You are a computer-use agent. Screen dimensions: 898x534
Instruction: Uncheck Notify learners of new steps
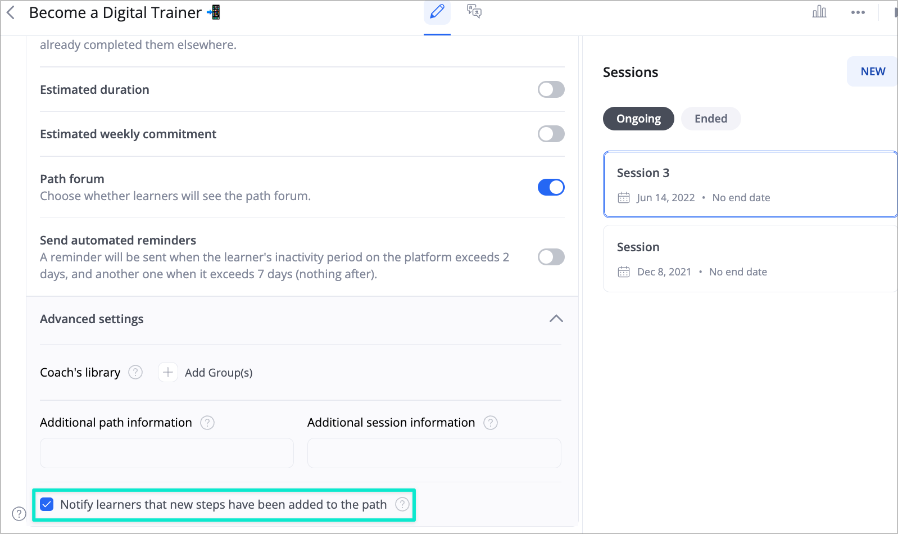[47, 504]
